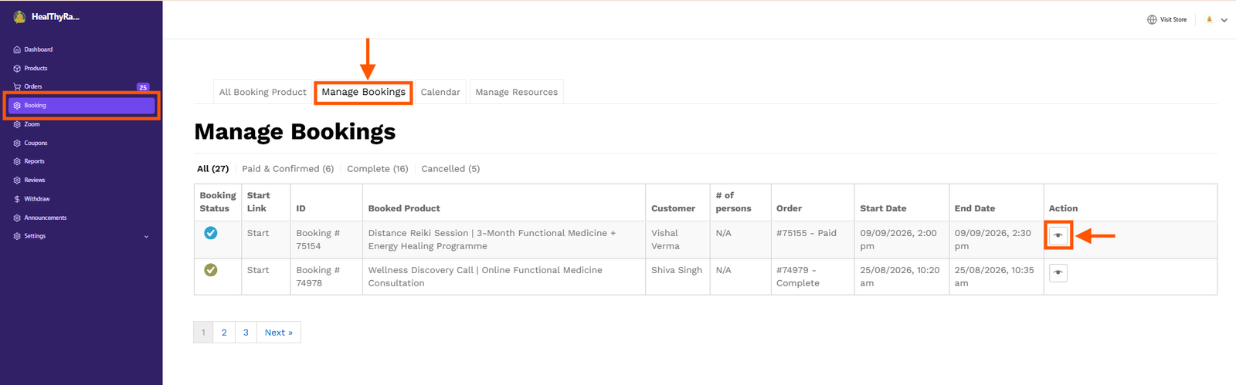
Task: Click the Next » pagination button
Action: [x=279, y=333]
